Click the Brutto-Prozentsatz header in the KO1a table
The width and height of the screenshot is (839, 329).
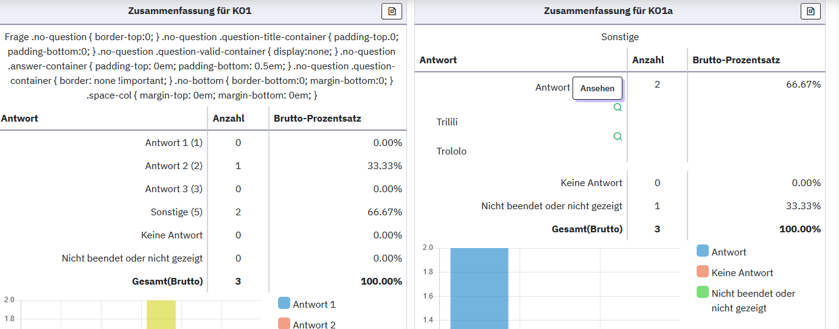pyautogui.click(x=736, y=60)
